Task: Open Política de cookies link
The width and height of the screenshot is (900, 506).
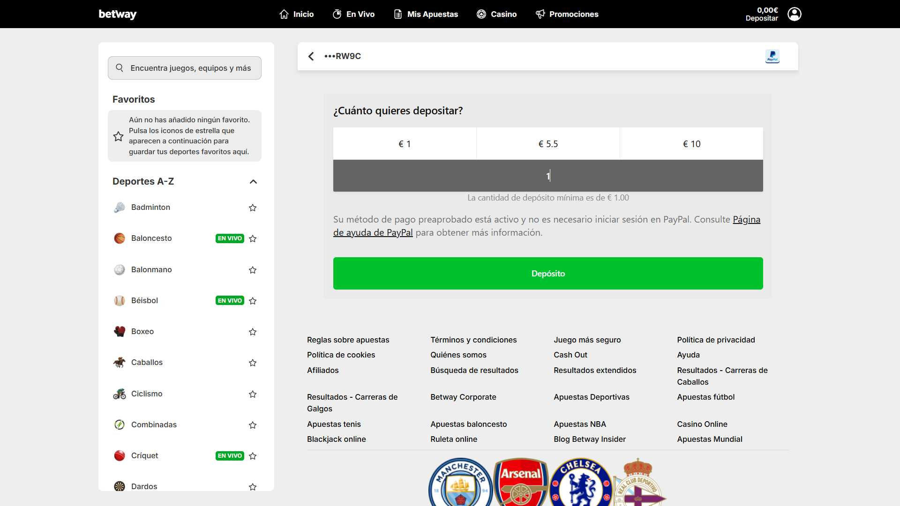Action: (341, 355)
